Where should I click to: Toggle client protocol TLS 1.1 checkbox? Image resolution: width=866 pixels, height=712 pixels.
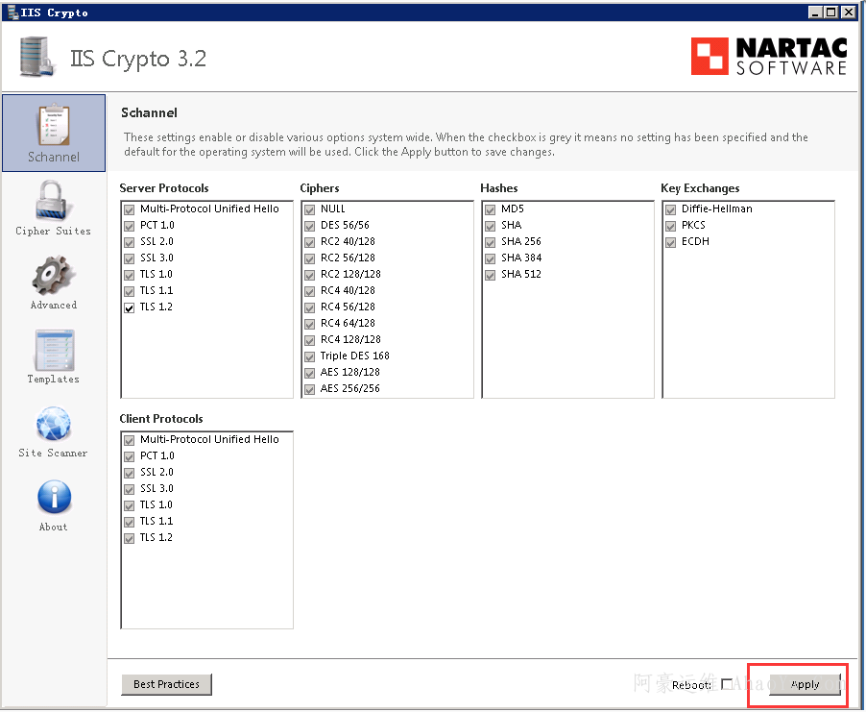[x=130, y=522]
